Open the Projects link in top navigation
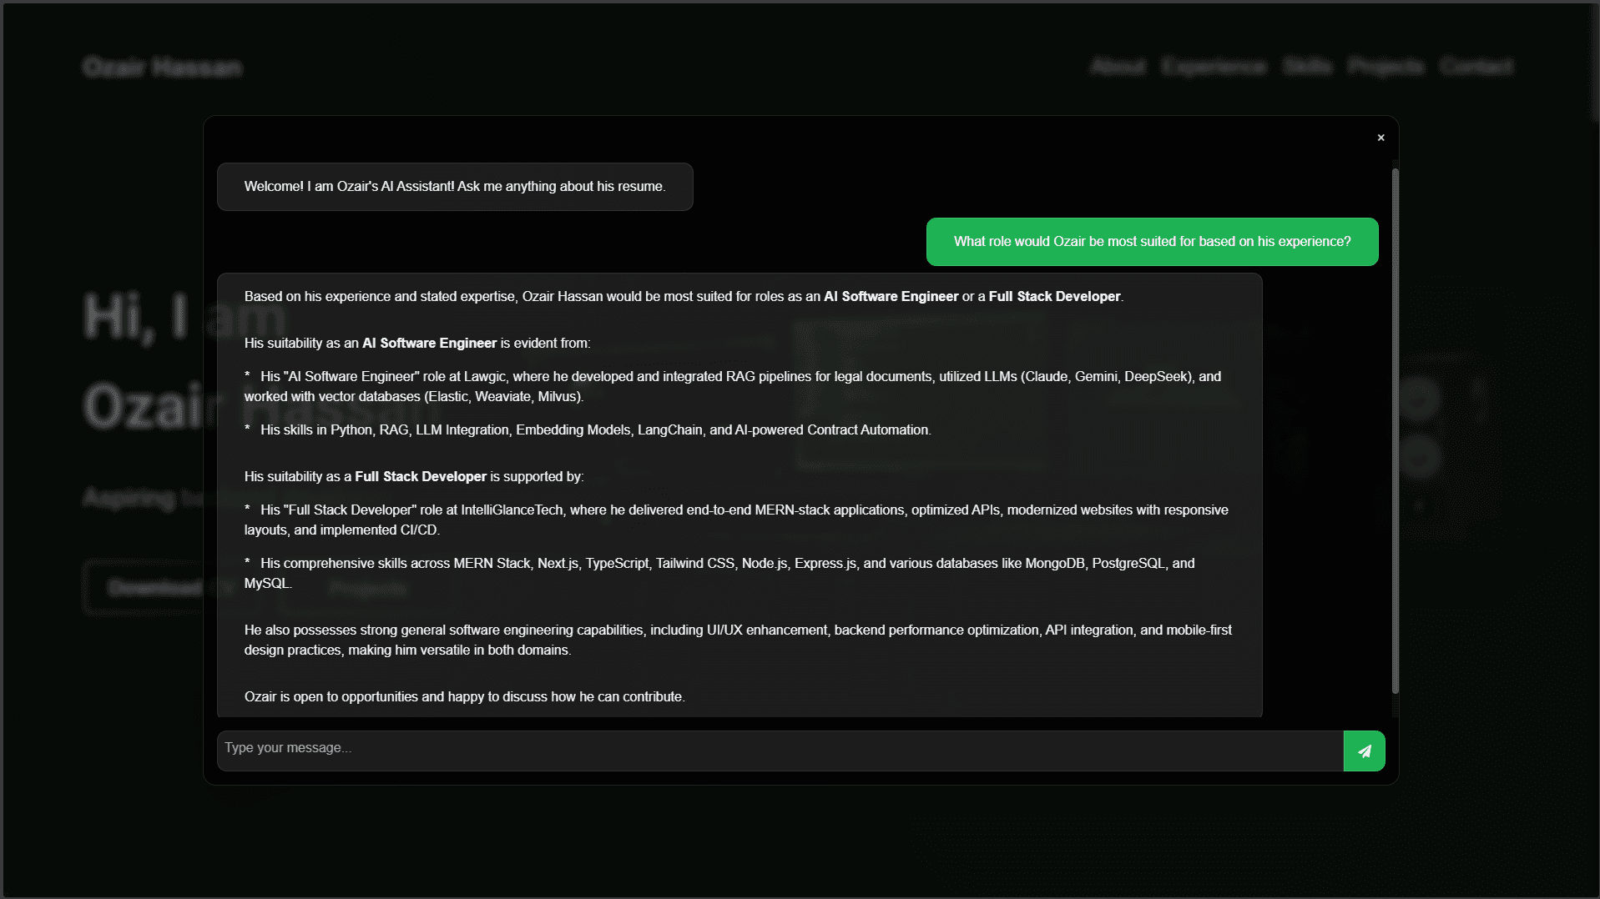 pyautogui.click(x=1385, y=67)
